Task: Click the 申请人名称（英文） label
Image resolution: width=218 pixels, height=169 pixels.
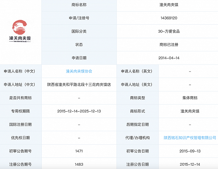Action: 137,71
